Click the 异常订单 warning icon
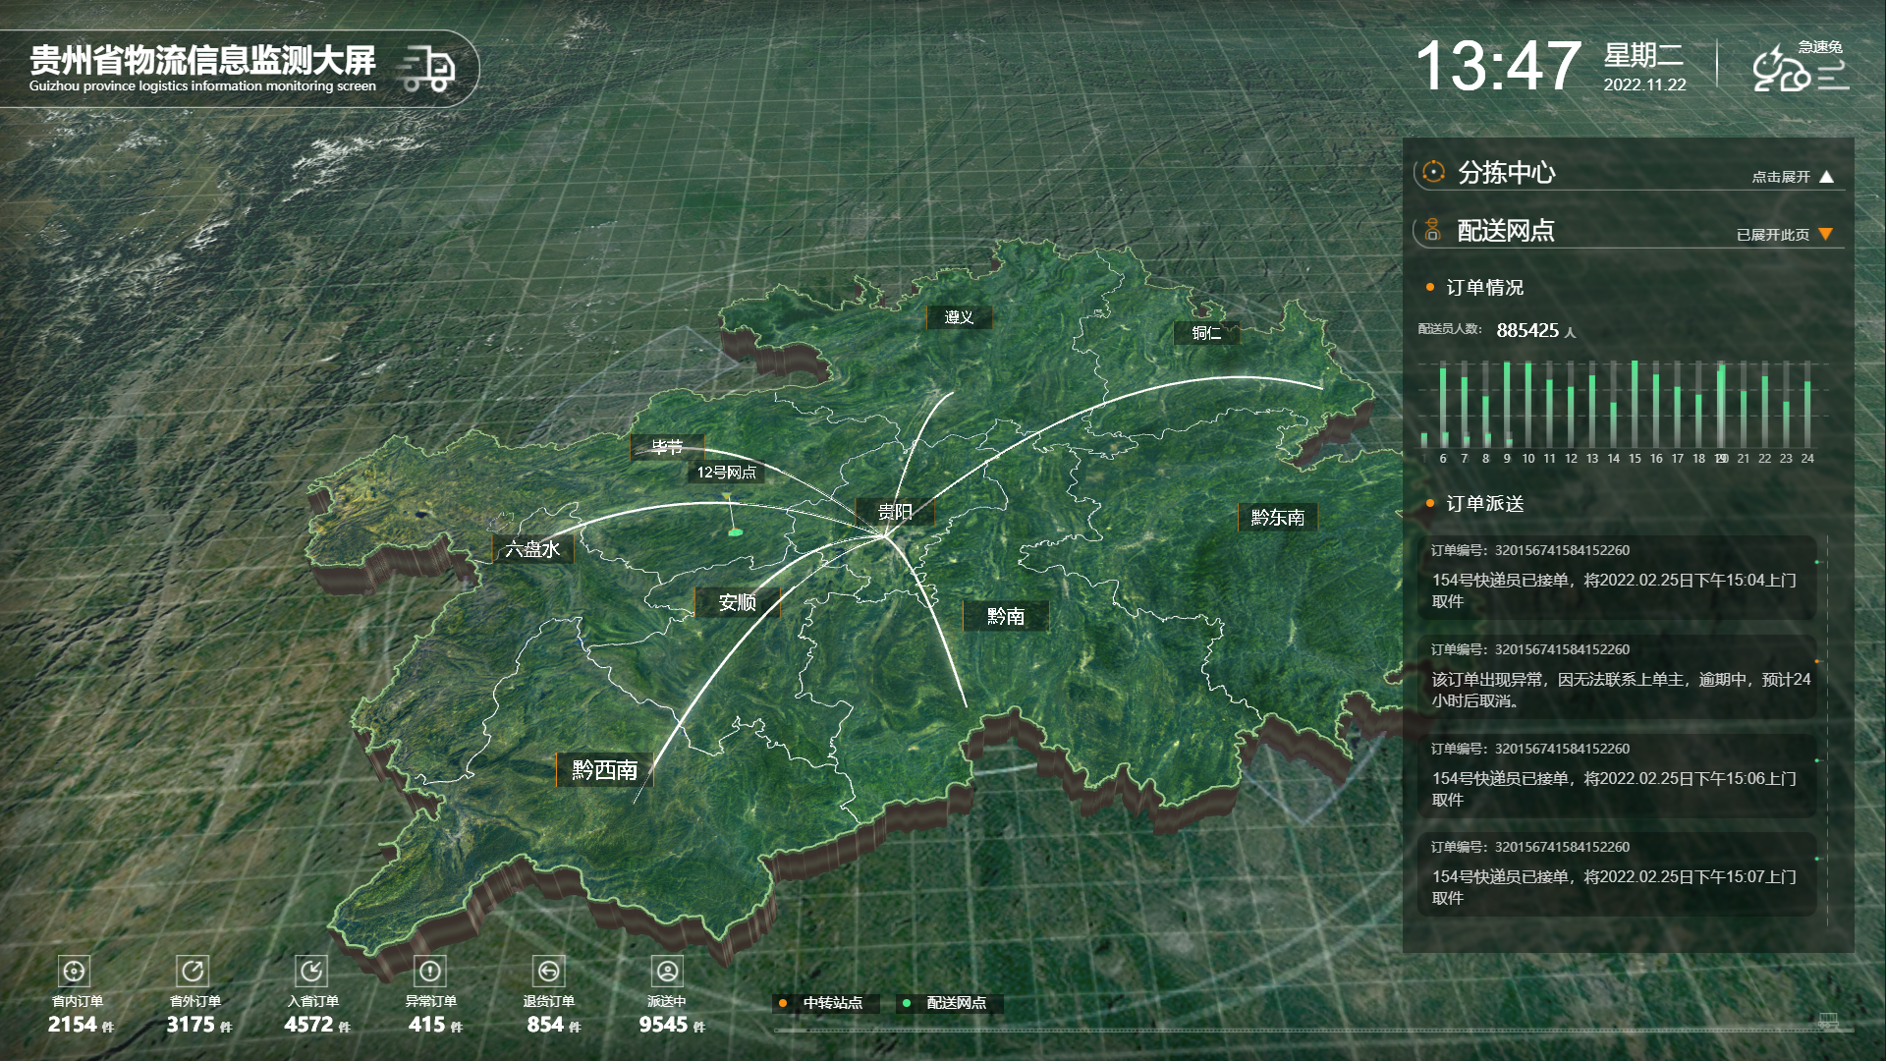Viewport: 1886px width, 1061px height. tap(430, 972)
